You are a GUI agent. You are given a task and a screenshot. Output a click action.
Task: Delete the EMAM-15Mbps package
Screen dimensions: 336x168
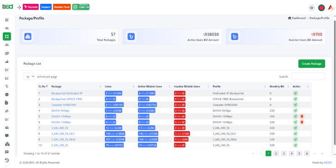(x=302, y=122)
